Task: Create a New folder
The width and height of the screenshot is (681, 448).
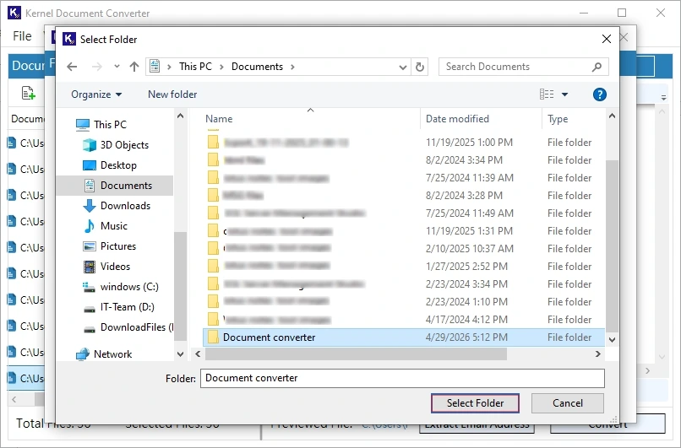Action: pyautogui.click(x=172, y=94)
